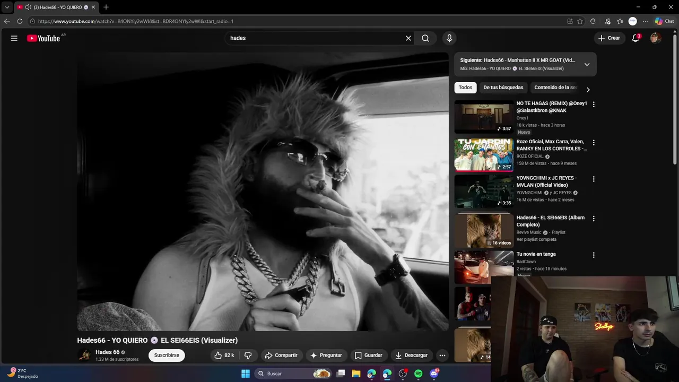Go back in browser
Image resolution: width=679 pixels, height=382 pixels.
[x=7, y=21]
